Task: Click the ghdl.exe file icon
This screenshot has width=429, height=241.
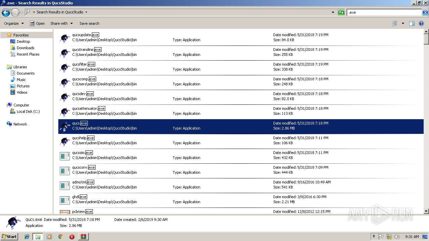Action: pos(65,200)
